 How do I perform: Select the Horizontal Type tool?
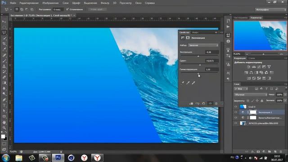[4, 105]
